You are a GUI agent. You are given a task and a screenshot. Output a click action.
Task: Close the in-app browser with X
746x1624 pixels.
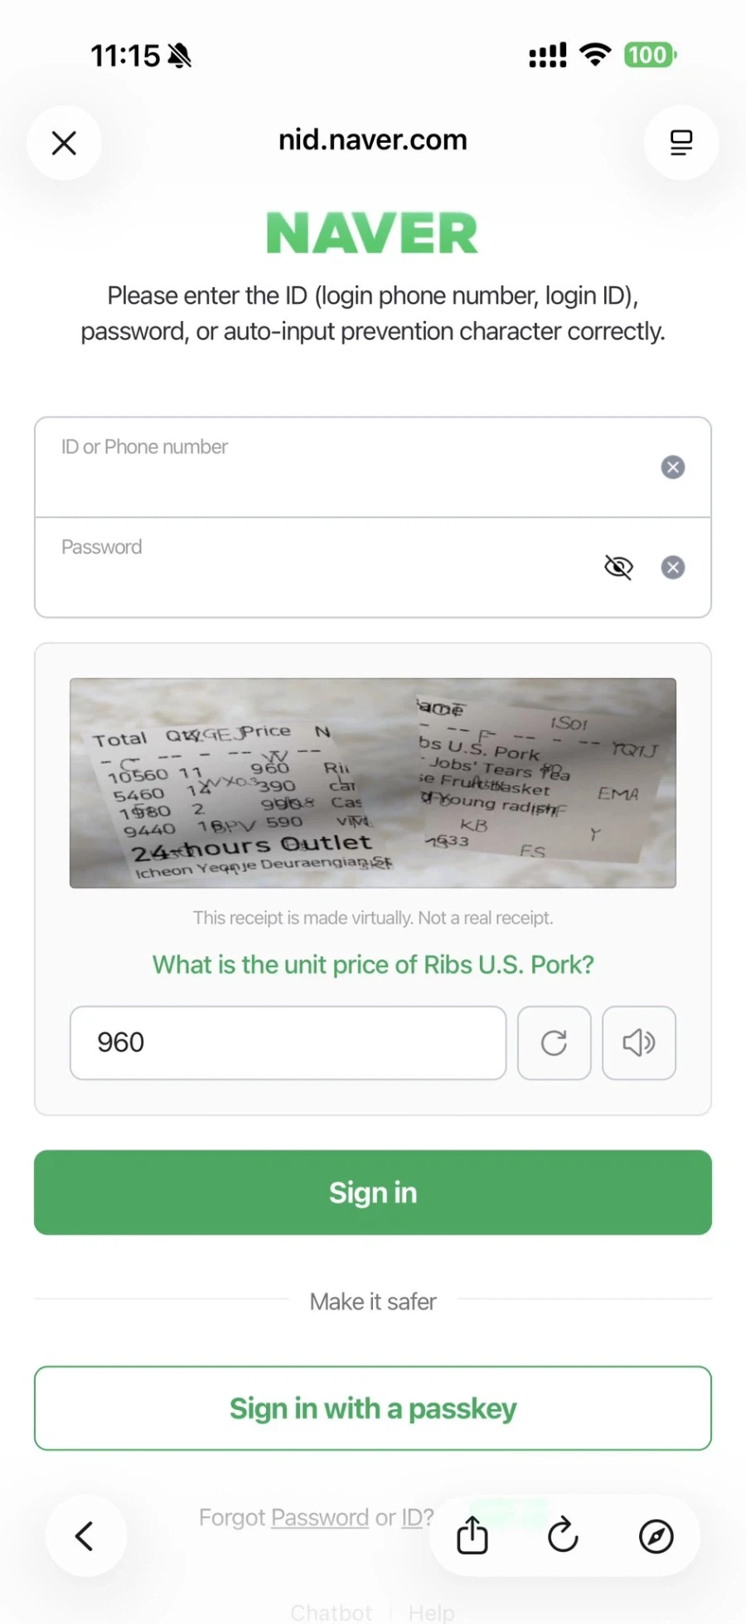(64, 143)
